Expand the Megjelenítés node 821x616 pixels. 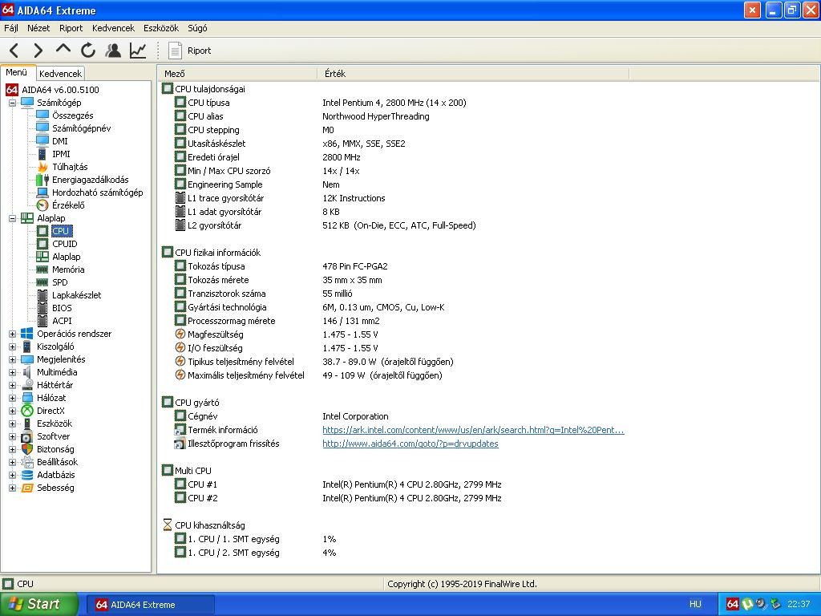(x=12, y=359)
